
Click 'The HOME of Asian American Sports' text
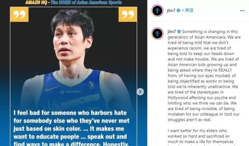click(86, 3)
